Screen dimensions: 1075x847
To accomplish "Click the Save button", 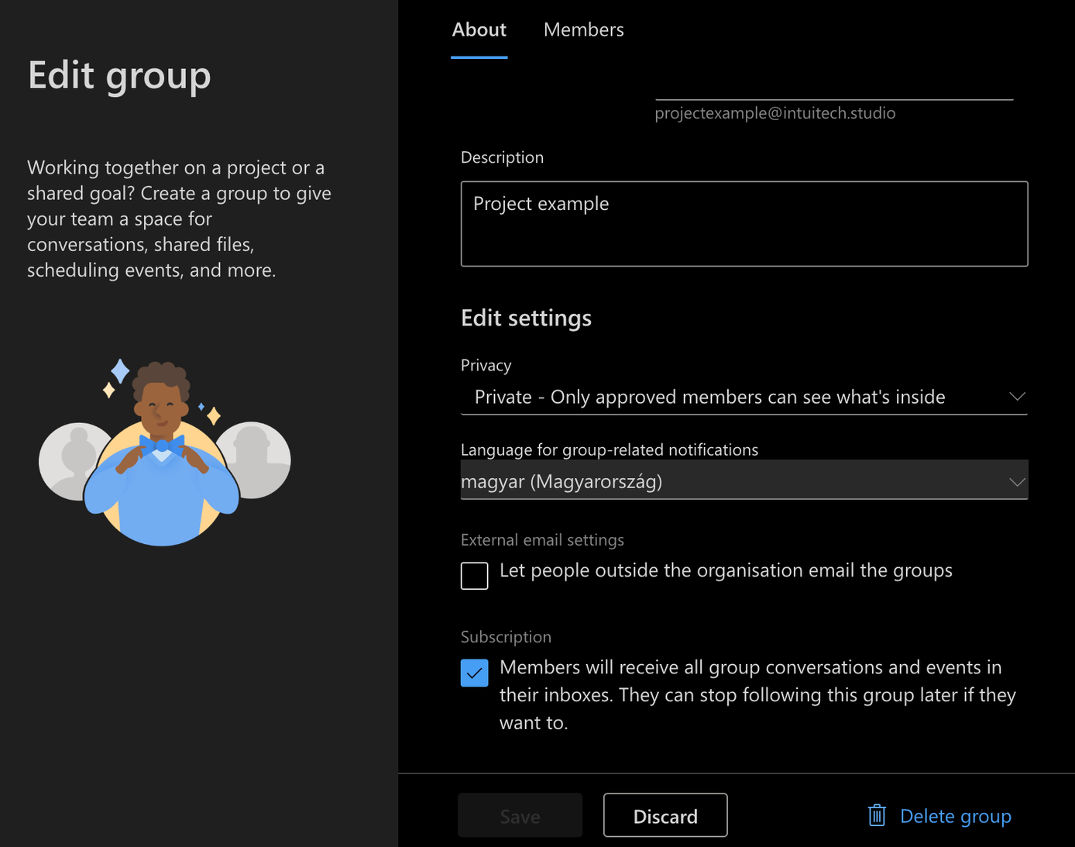I will (520, 815).
